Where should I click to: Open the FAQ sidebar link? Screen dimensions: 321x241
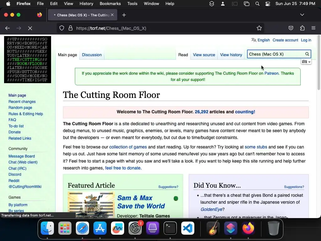point(12,120)
